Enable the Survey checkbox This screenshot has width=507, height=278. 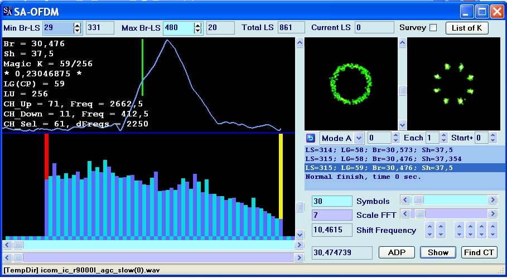click(433, 28)
